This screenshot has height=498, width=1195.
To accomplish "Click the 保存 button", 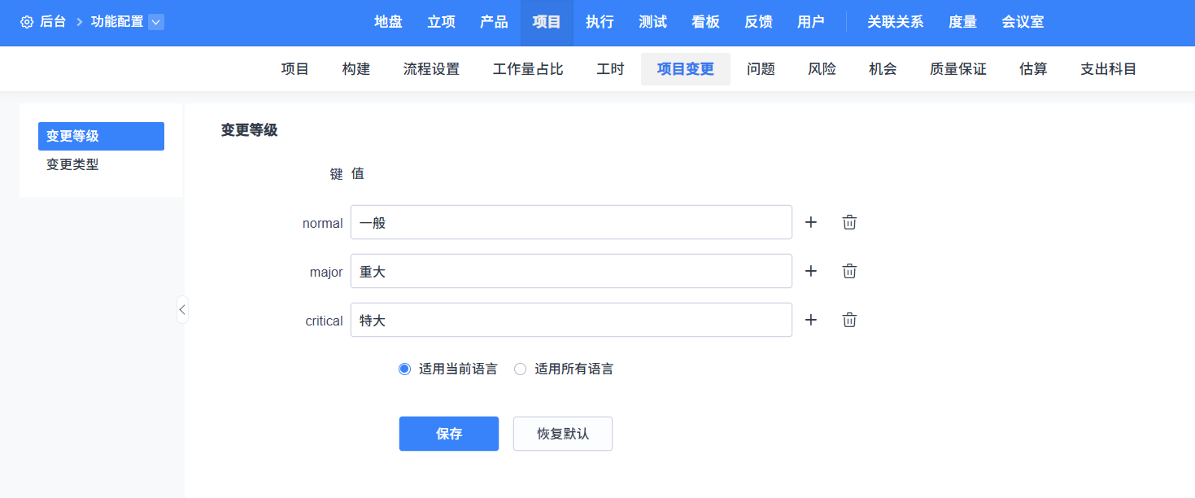I will pos(448,434).
